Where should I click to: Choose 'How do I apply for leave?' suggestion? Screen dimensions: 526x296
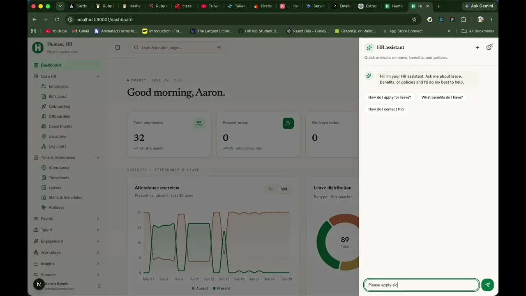(x=390, y=97)
